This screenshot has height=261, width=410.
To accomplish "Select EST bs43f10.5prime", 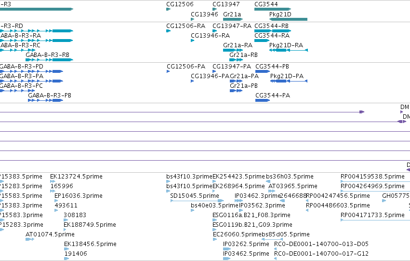I will point(189,186).
